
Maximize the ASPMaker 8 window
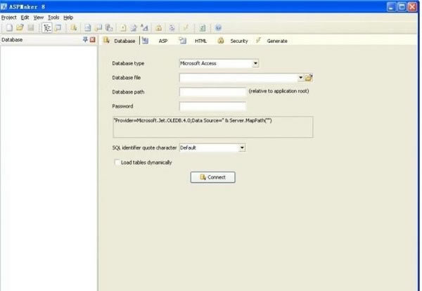[x=402, y=7]
